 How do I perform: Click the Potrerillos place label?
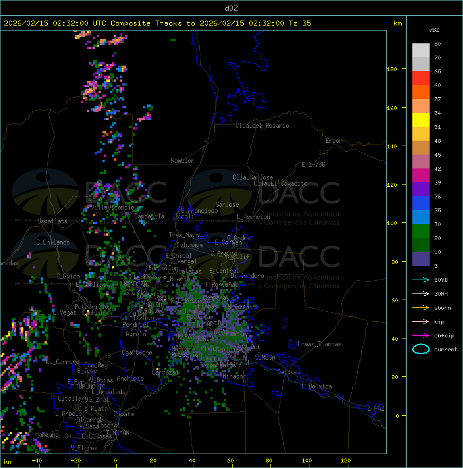(93, 307)
